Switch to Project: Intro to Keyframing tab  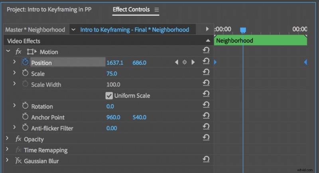(49, 10)
